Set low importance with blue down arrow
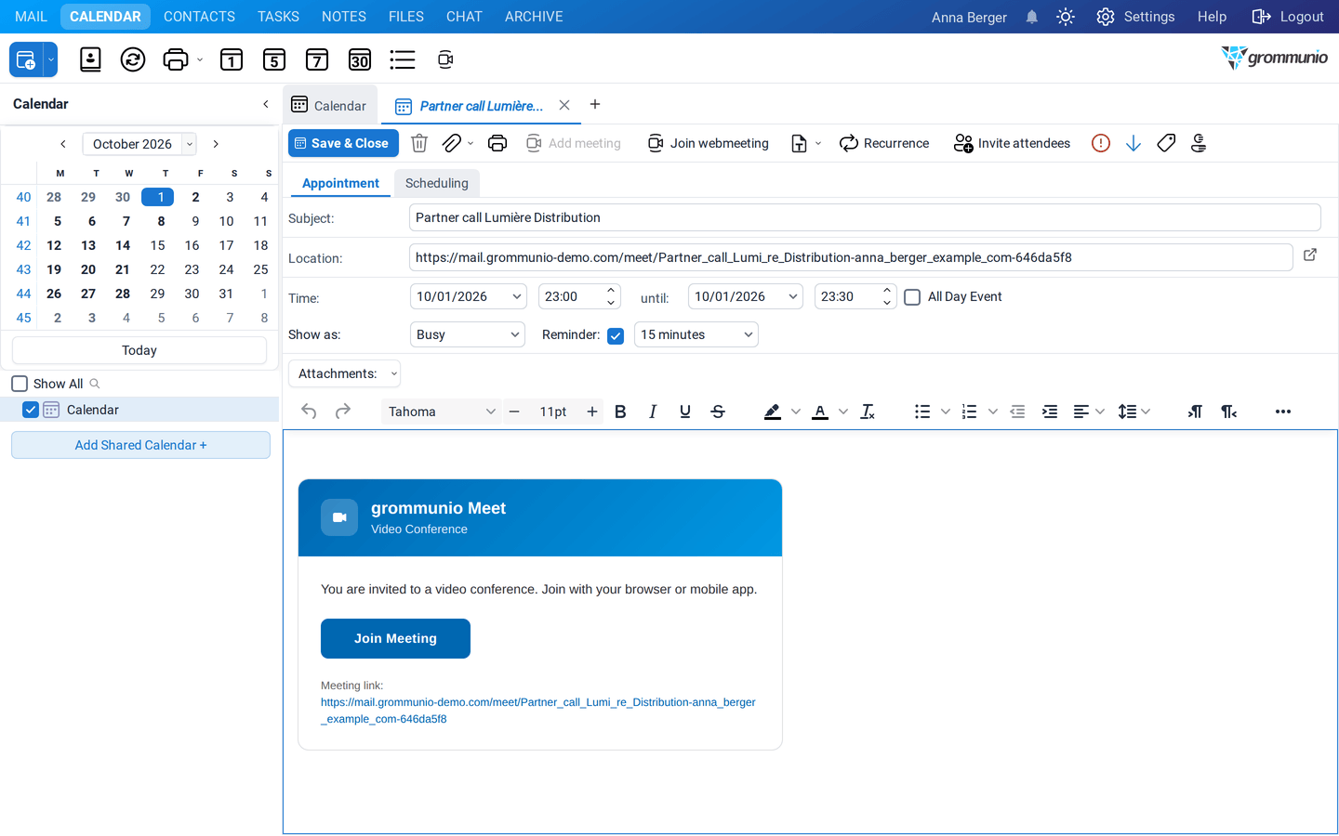This screenshot has width=1339, height=836. pos(1134,143)
